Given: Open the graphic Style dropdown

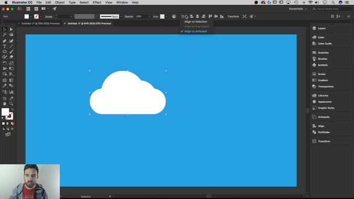Looking at the screenshot, I should [x=166, y=17].
